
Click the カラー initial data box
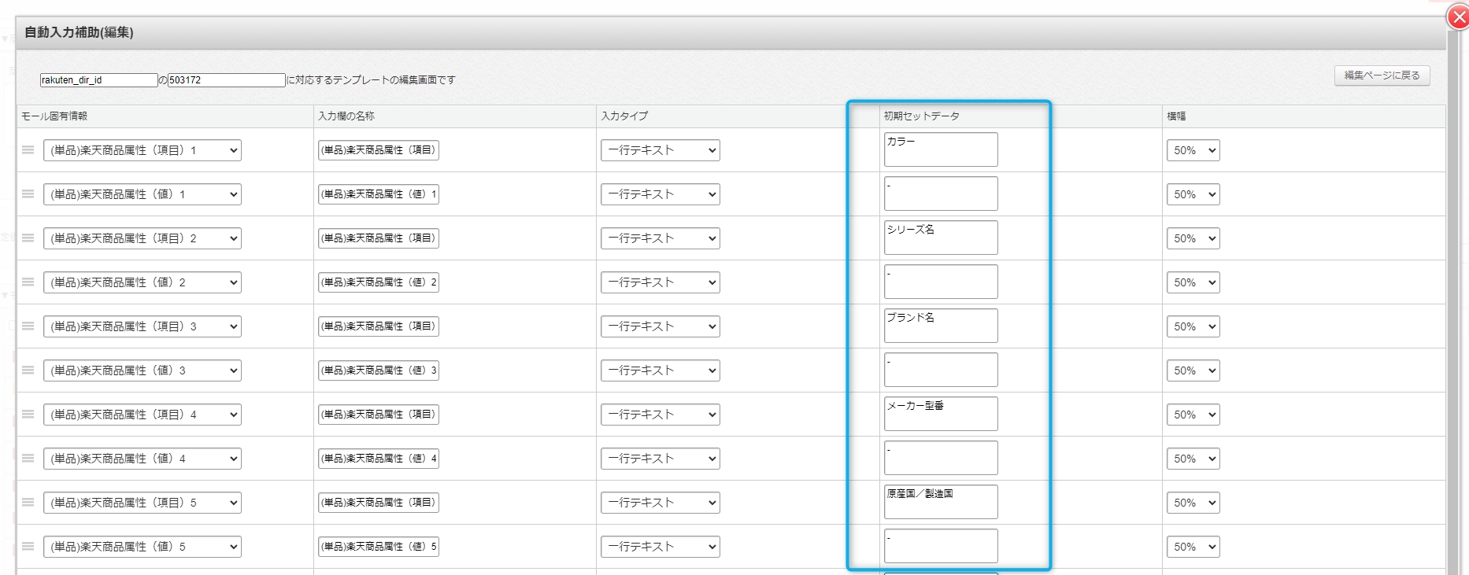(941, 149)
